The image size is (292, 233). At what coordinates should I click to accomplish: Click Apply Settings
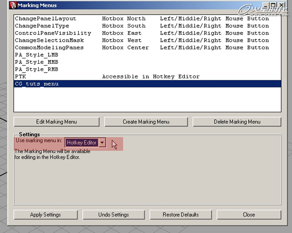point(45,215)
